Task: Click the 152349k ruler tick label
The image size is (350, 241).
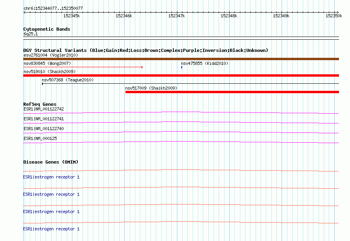Action: [281, 16]
